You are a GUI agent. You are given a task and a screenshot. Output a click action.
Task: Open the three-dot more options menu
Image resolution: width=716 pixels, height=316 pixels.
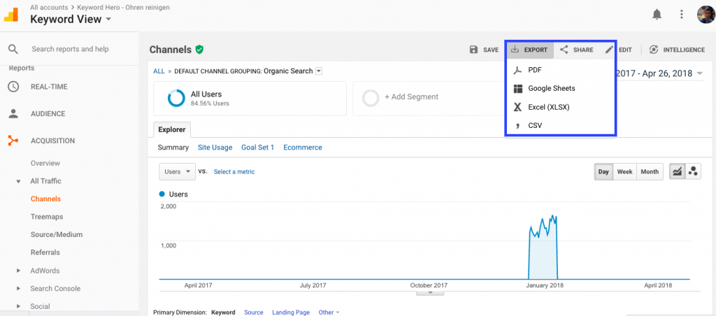[x=681, y=15]
